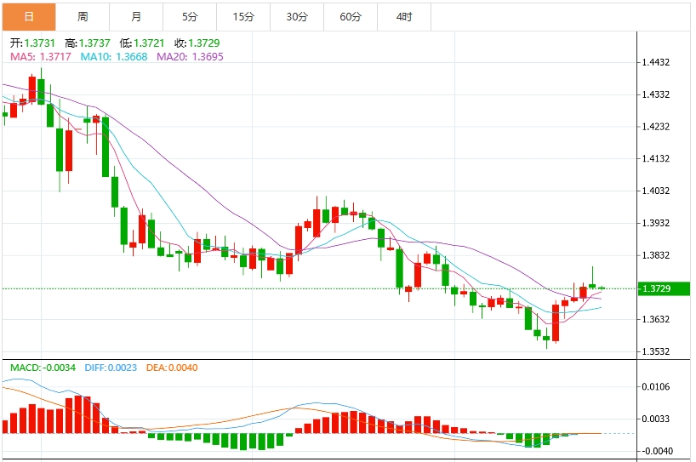This screenshot has width=696, height=462.
Task: Click the 0.0033 MACD axis label
Action: (x=656, y=419)
